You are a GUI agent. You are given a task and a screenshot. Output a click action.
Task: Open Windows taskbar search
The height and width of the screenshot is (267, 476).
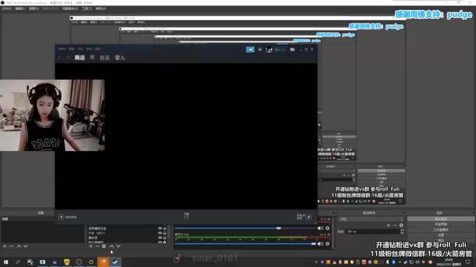pyautogui.click(x=18, y=262)
